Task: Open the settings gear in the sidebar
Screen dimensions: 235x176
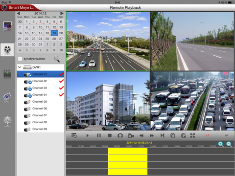Action: [x=7, y=121]
